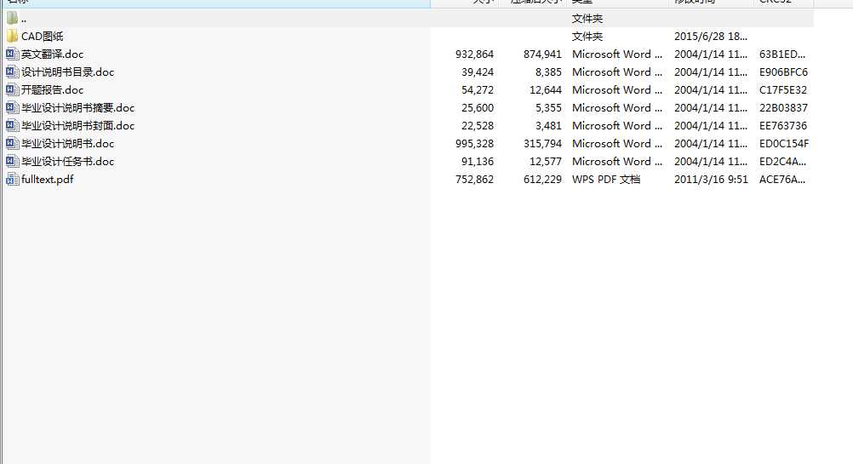Click the CRC value ACE76A...
853x464 pixels.
[x=782, y=180]
